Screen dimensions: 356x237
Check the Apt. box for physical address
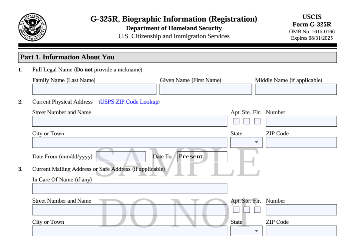coord(236,121)
